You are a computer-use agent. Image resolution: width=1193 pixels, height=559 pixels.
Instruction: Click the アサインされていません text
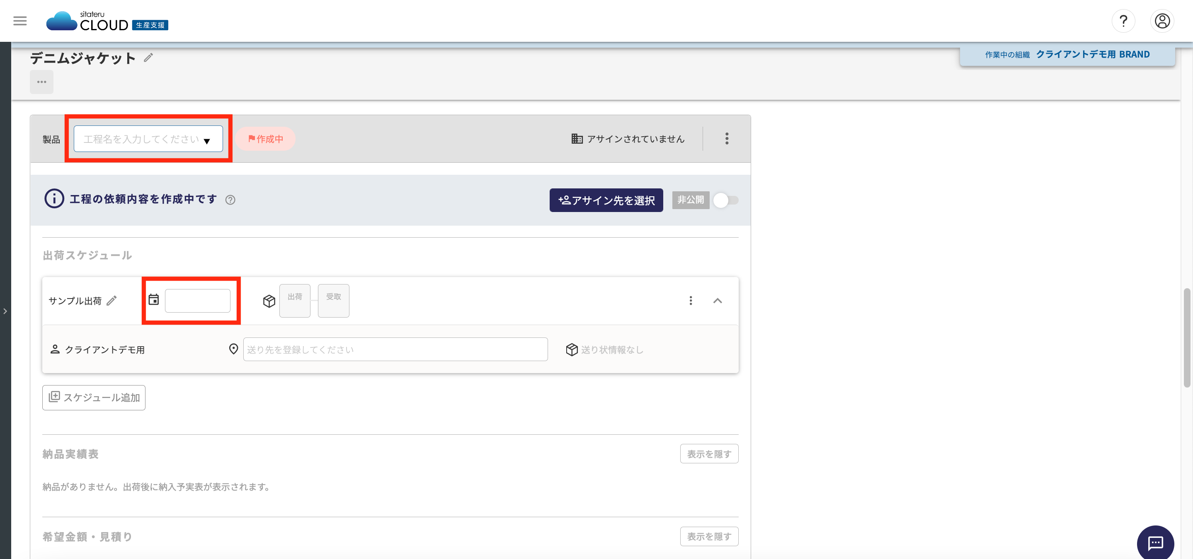click(x=635, y=139)
